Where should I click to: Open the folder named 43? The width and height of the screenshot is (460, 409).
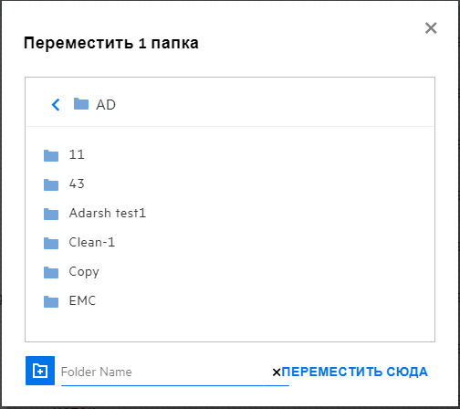pyautogui.click(x=77, y=184)
